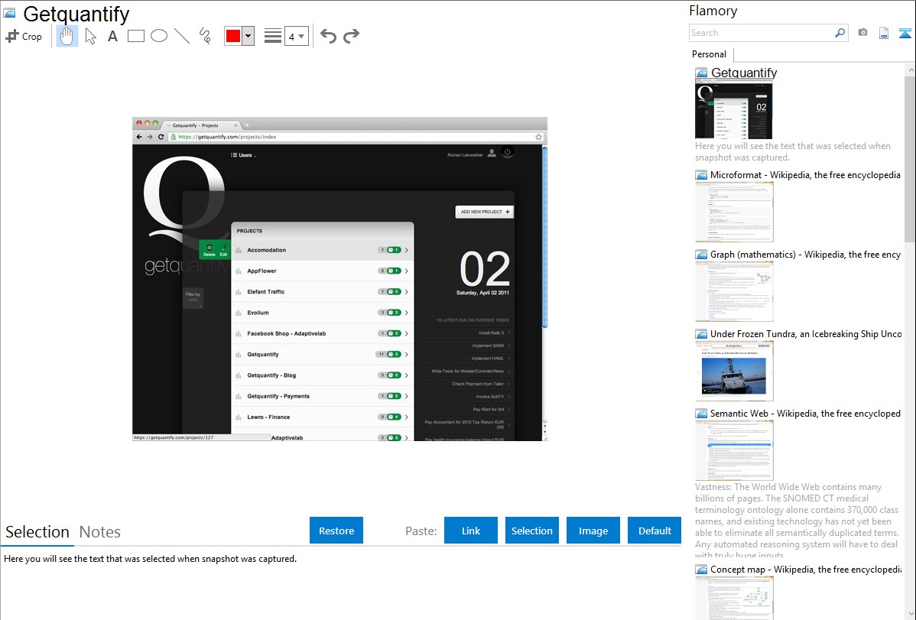Paste as Image
The height and width of the screenshot is (620, 916).
coord(593,531)
